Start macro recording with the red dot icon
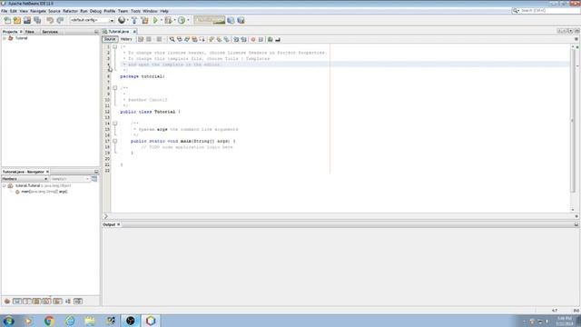The height and width of the screenshot is (327, 581). [253, 39]
